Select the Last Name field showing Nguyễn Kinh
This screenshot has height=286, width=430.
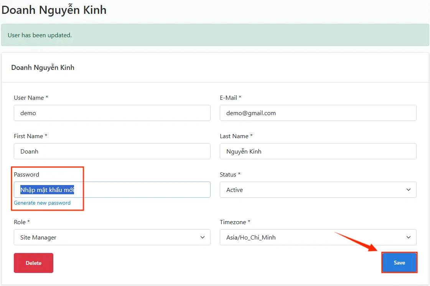[318, 151]
